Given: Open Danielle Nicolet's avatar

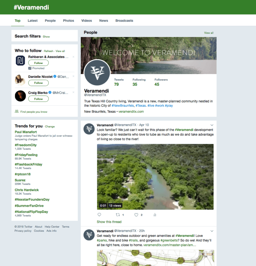Looking at the screenshot, I should [x=20, y=80].
